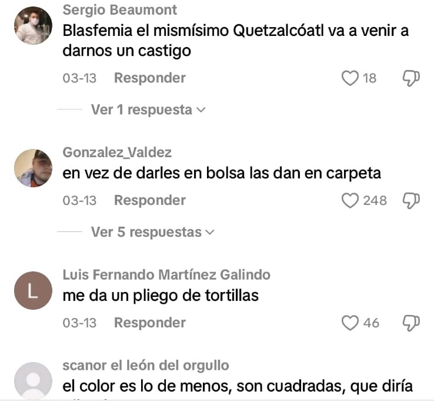
Task: Open the Gonzalez_Valdez username link
Action: click(117, 153)
